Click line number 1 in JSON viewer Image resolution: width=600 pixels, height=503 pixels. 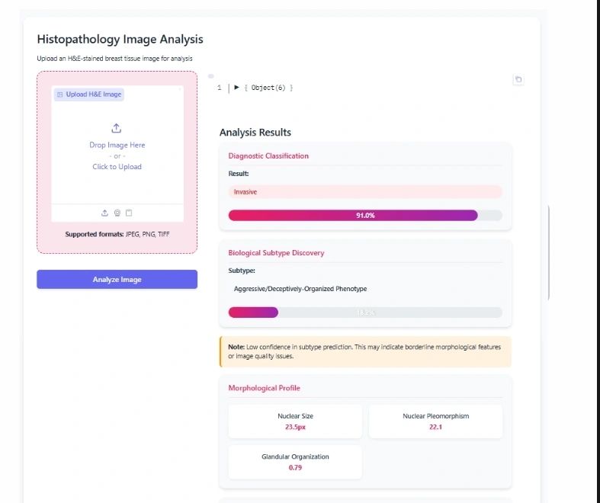point(220,88)
